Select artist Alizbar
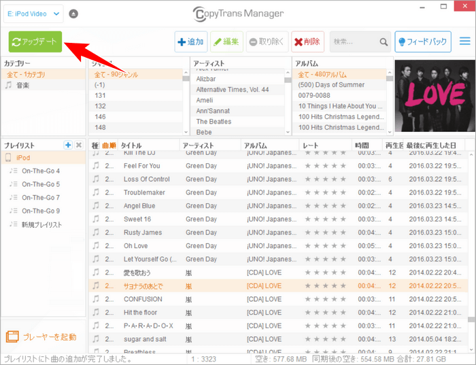 [237, 79]
